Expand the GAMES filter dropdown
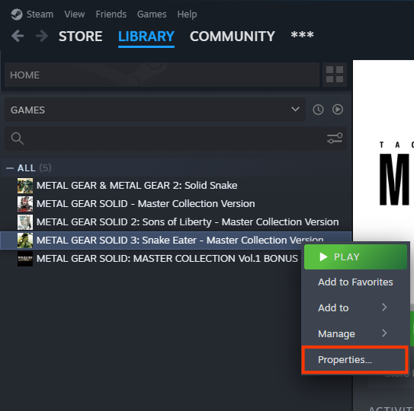This screenshot has width=414, height=411. pyautogui.click(x=155, y=110)
